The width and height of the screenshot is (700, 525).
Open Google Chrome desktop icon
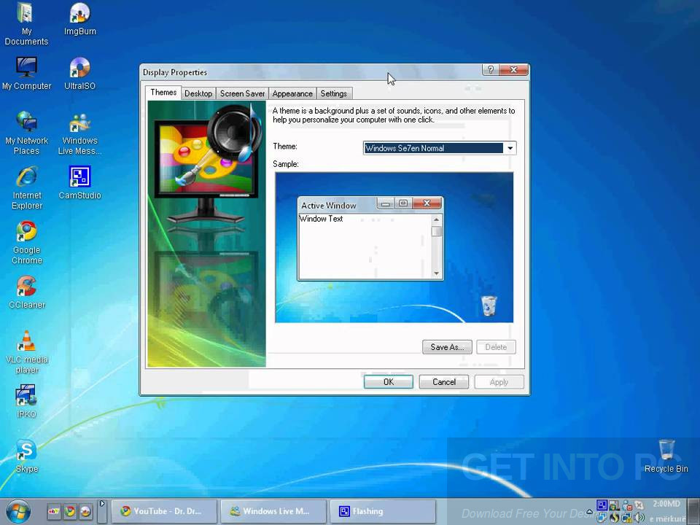coord(26,231)
